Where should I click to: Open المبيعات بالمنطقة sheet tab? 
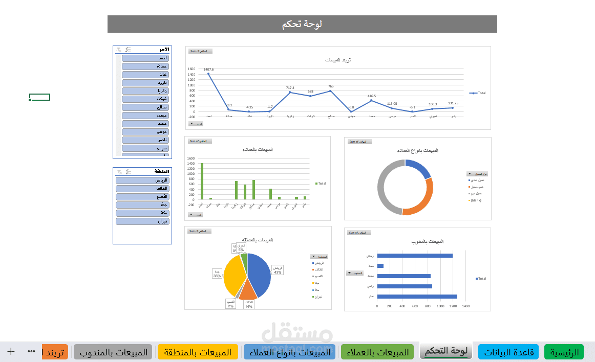[198, 352]
